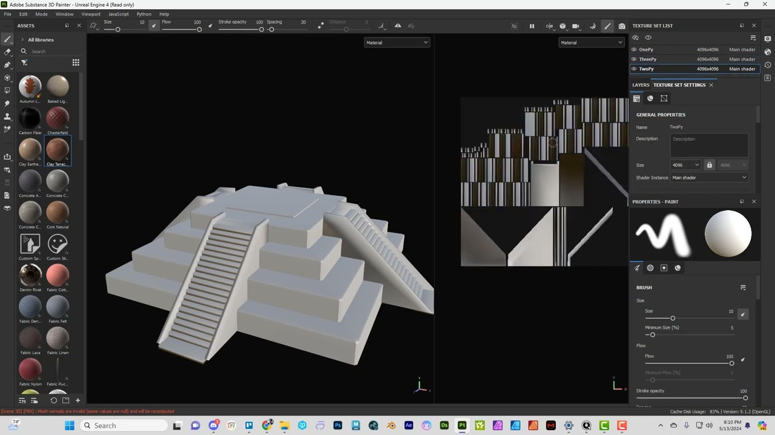Image resolution: width=775 pixels, height=435 pixels.
Task: Open the File menu
Action: tap(7, 14)
